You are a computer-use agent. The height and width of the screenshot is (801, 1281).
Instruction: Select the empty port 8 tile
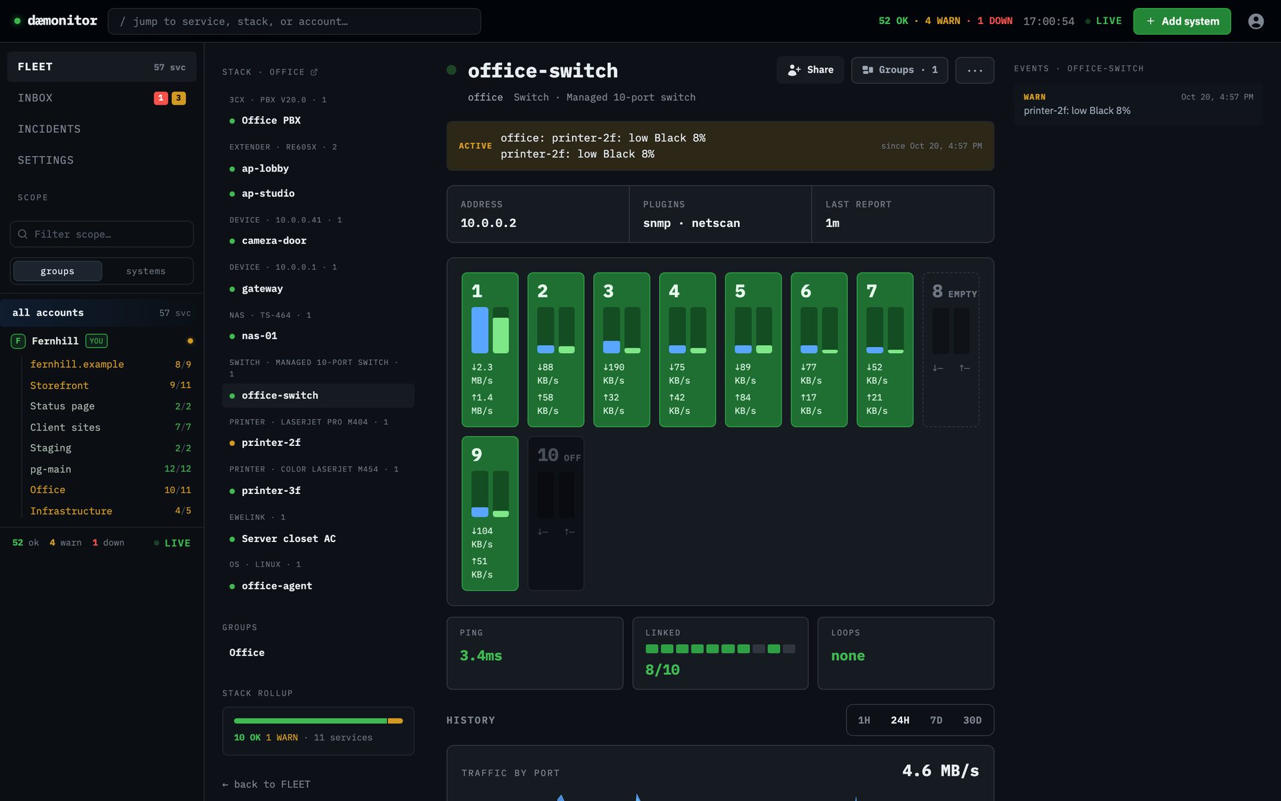pos(951,350)
